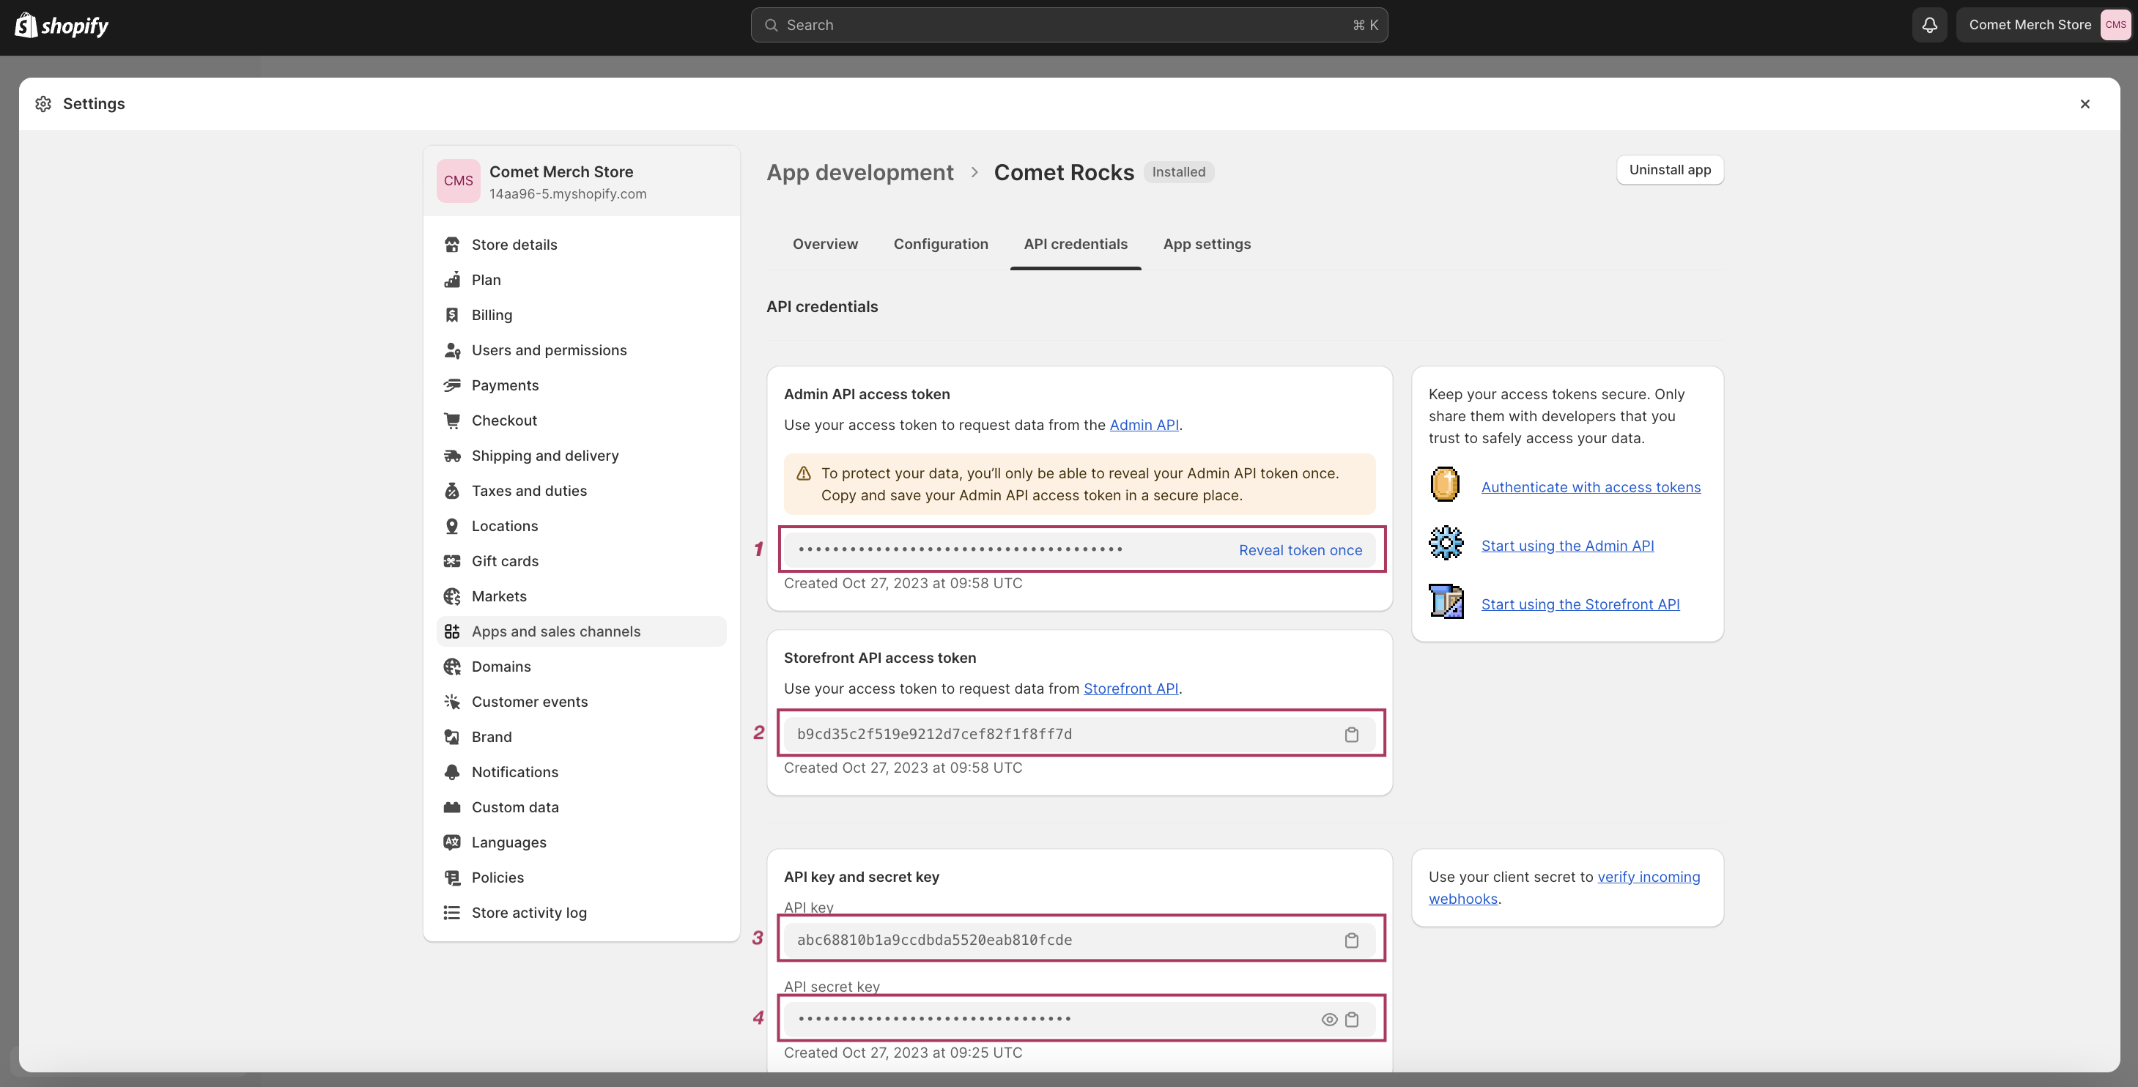Click the Shopify logo
Screen dimensions: 2138x1087
coord(62,26)
